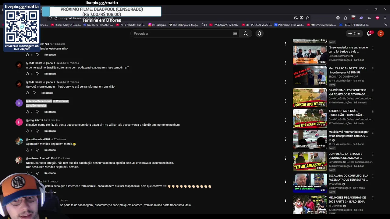
Task: Open options menu for 'GRAVÍSSIMO: PORSCHE' video
Action: (373, 91)
